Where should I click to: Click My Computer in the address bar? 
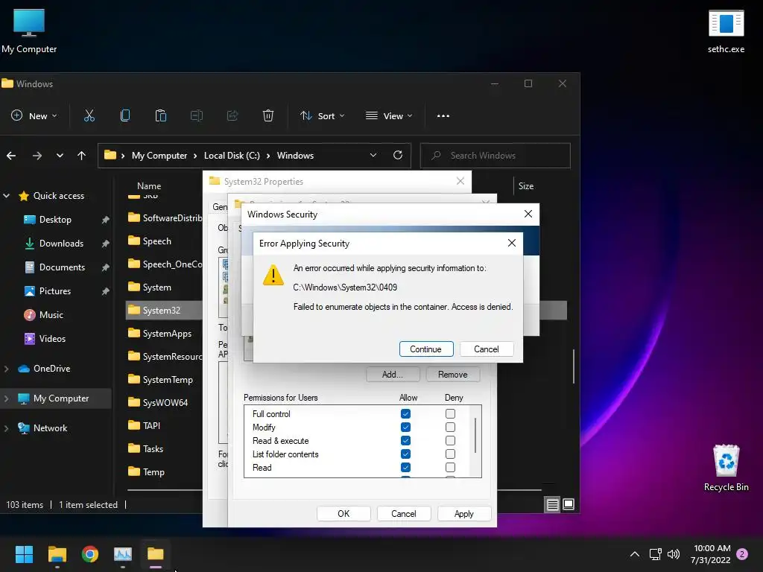(x=159, y=156)
